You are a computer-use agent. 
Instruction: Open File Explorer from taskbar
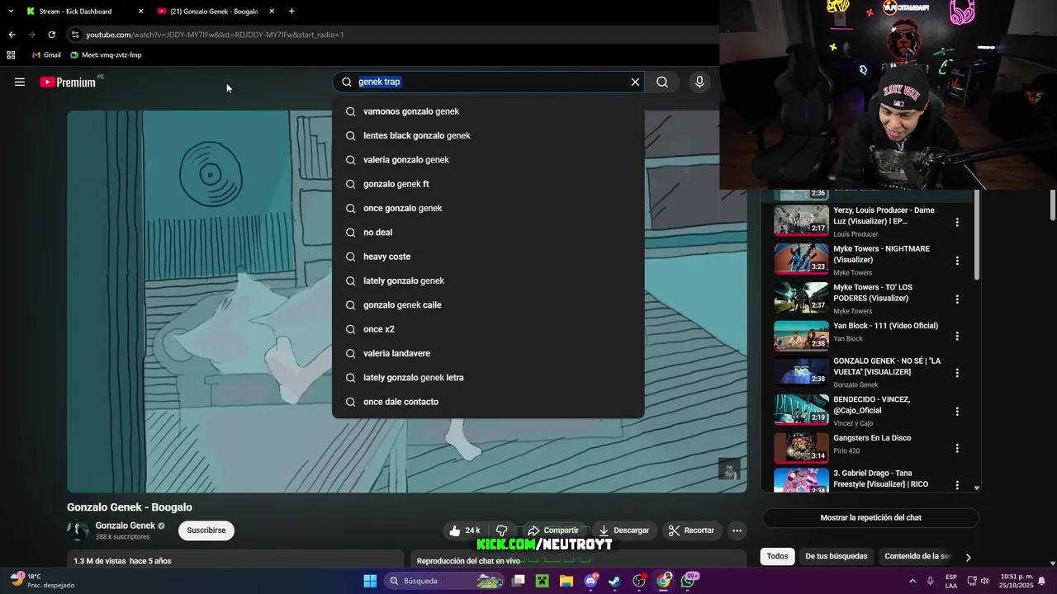tap(566, 581)
